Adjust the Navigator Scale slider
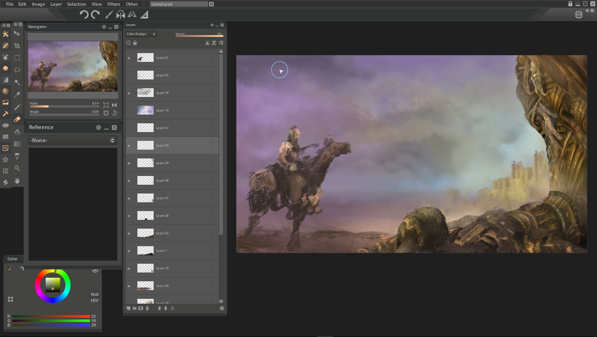 click(64, 106)
